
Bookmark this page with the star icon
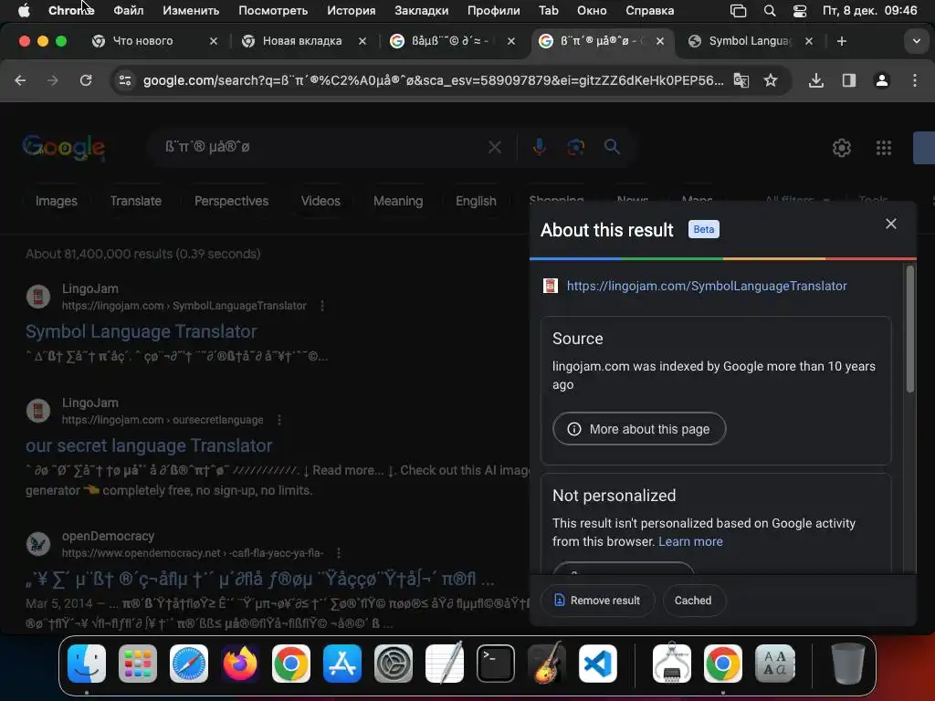pyautogui.click(x=771, y=80)
